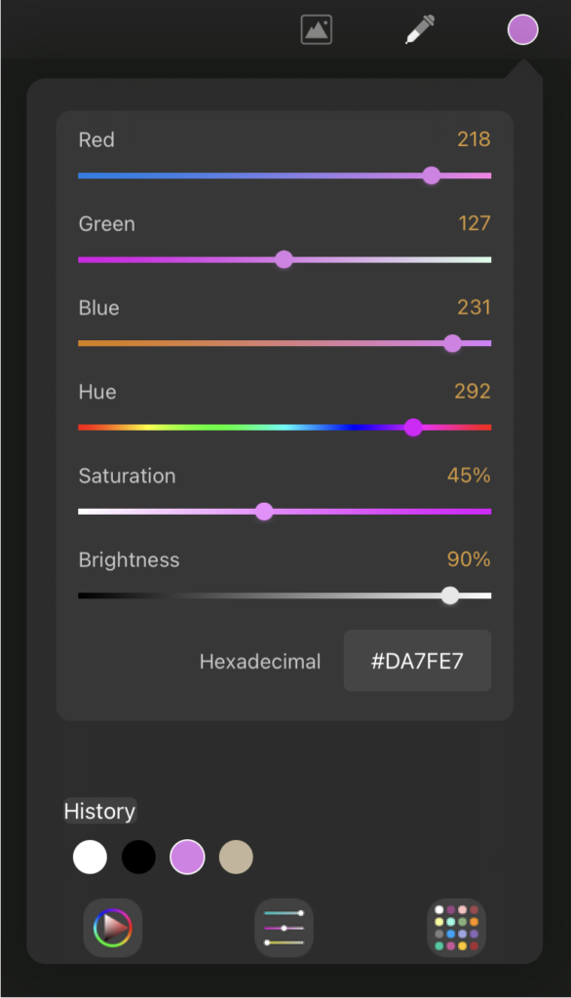Click the Blue slider handle

tap(452, 344)
